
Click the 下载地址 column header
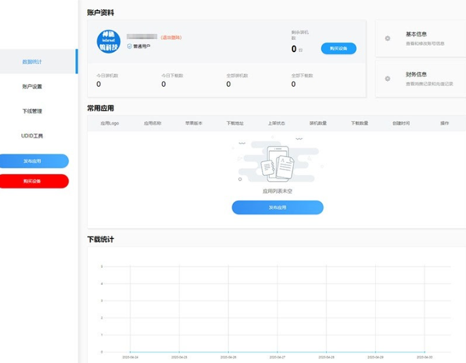235,123
